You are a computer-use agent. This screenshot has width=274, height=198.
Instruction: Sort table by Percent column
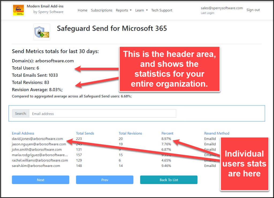click(167, 133)
